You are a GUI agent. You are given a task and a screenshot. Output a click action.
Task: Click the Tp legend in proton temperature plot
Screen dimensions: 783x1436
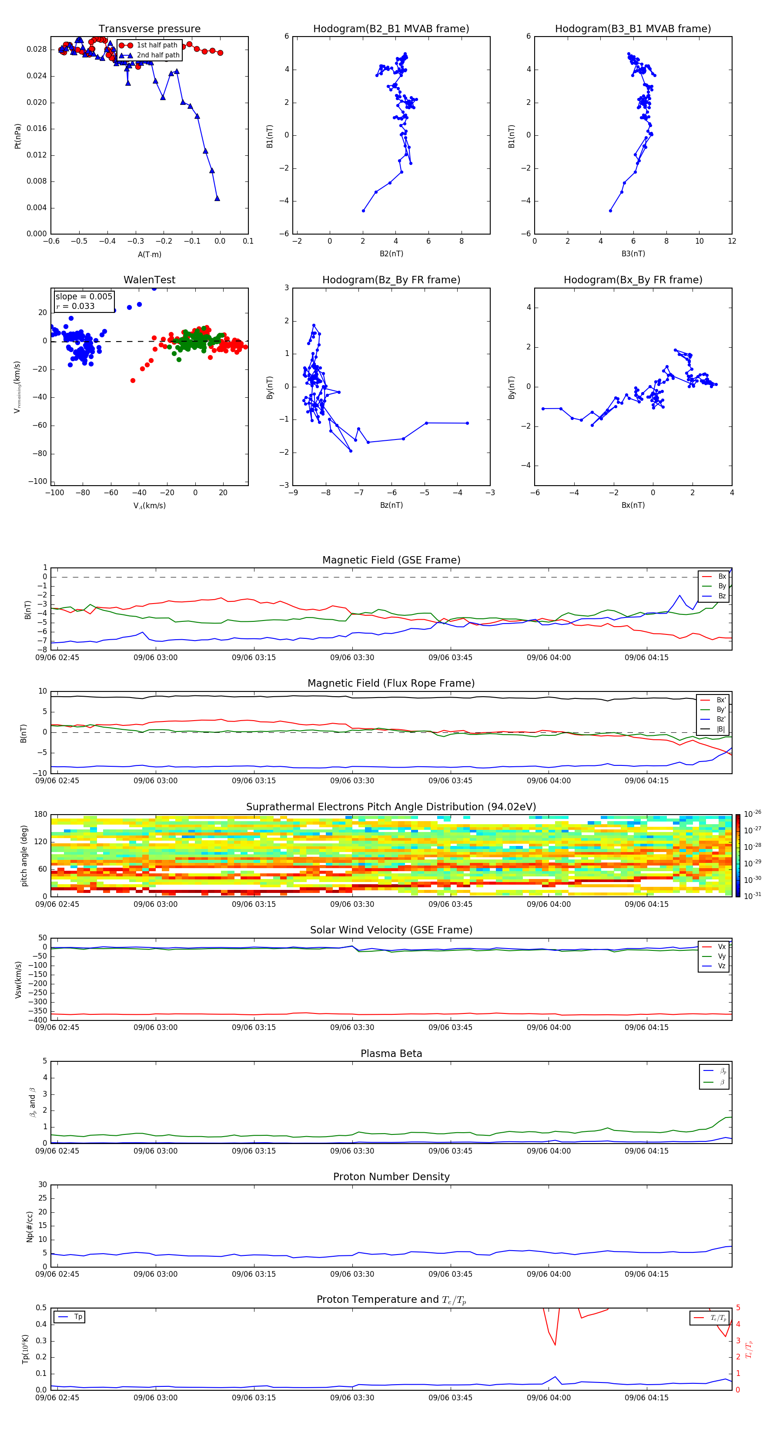70,1317
